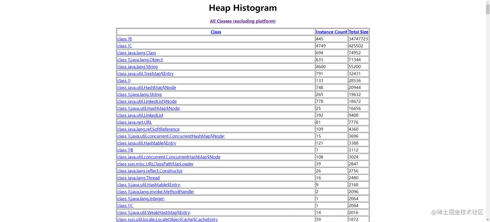The height and width of the screenshot is (222, 490).
Task: Select total size value 3696
Action: pos(354,136)
